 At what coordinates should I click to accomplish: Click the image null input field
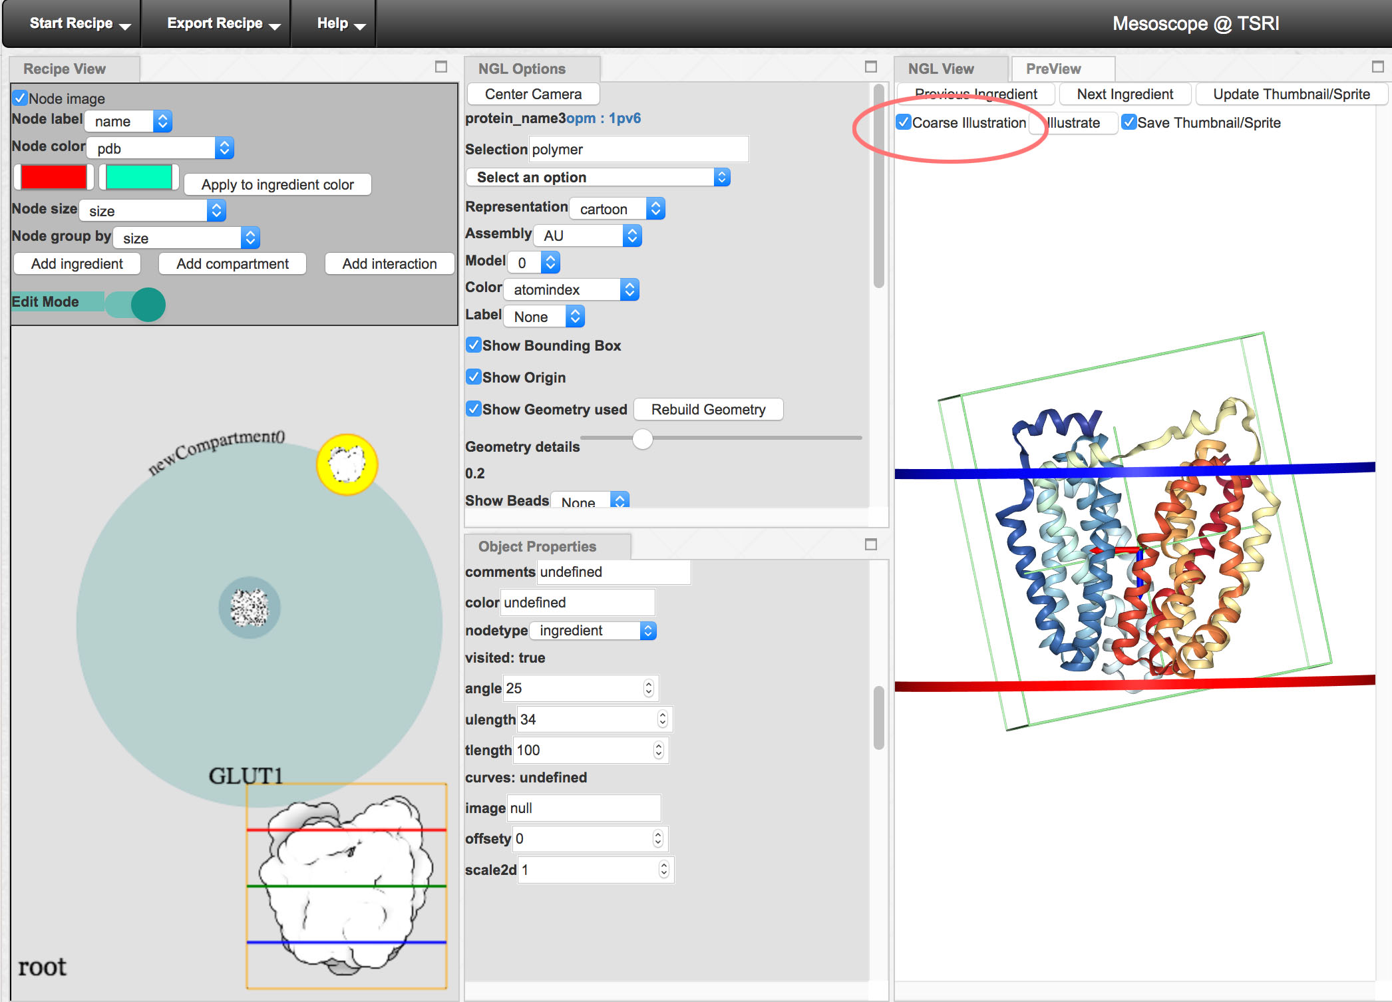coord(584,808)
